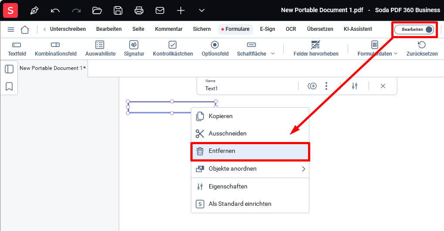Open the KI-Assistent tab
The width and height of the screenshot is (444, 231).
click(358, 29)
